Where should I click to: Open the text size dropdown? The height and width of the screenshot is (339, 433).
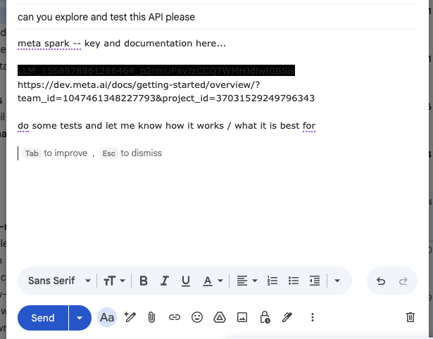point(114,281)
